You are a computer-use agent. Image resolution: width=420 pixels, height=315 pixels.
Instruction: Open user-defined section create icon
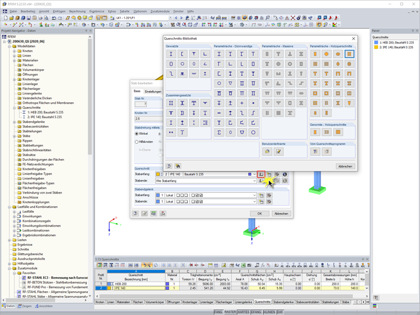click(x=267, y=151)
